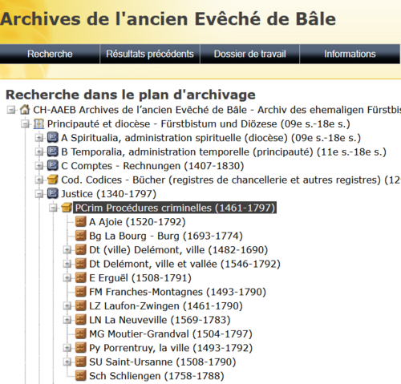Screen dimensions: 401x384
Task: Click the drawer icon beside LZ Laufon-Zwingen
Action: click(81, 305)
